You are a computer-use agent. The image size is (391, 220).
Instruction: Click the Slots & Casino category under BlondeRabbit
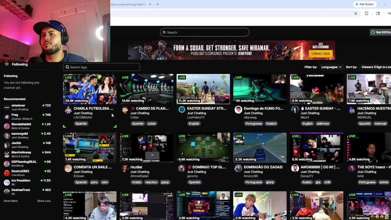tap(20, 128)
